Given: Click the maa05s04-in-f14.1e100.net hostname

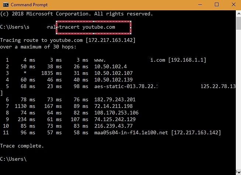Looking at the screenshot, I should pyautogui.click(x=131, y=132).
